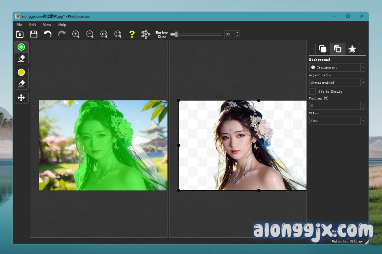Click the marker size value field
This screenshot has width=382, height=254.
229,34
